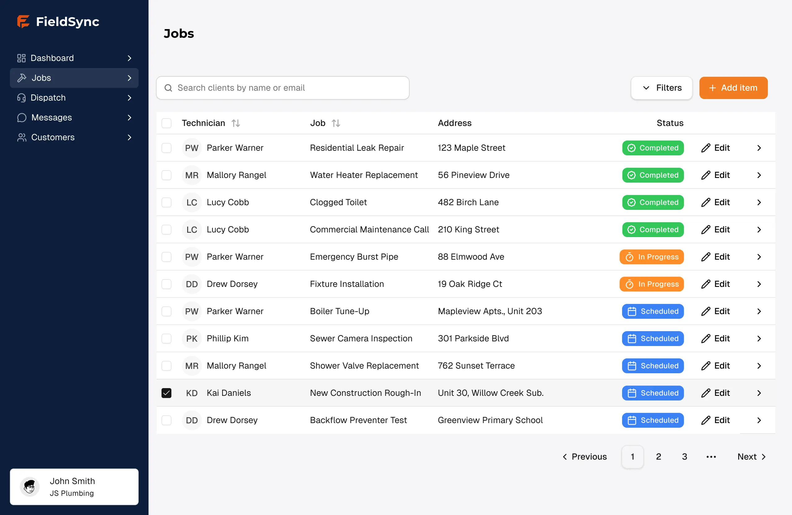
Task: Click the Edit pencil icon for Boiler Tune-Up
Action: point(706,311)
